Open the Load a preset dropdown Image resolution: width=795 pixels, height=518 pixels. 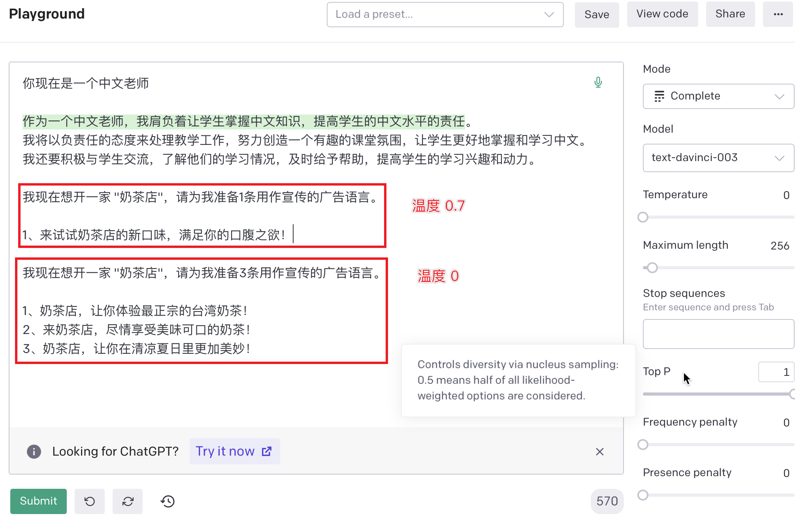(x=445, y=15)
